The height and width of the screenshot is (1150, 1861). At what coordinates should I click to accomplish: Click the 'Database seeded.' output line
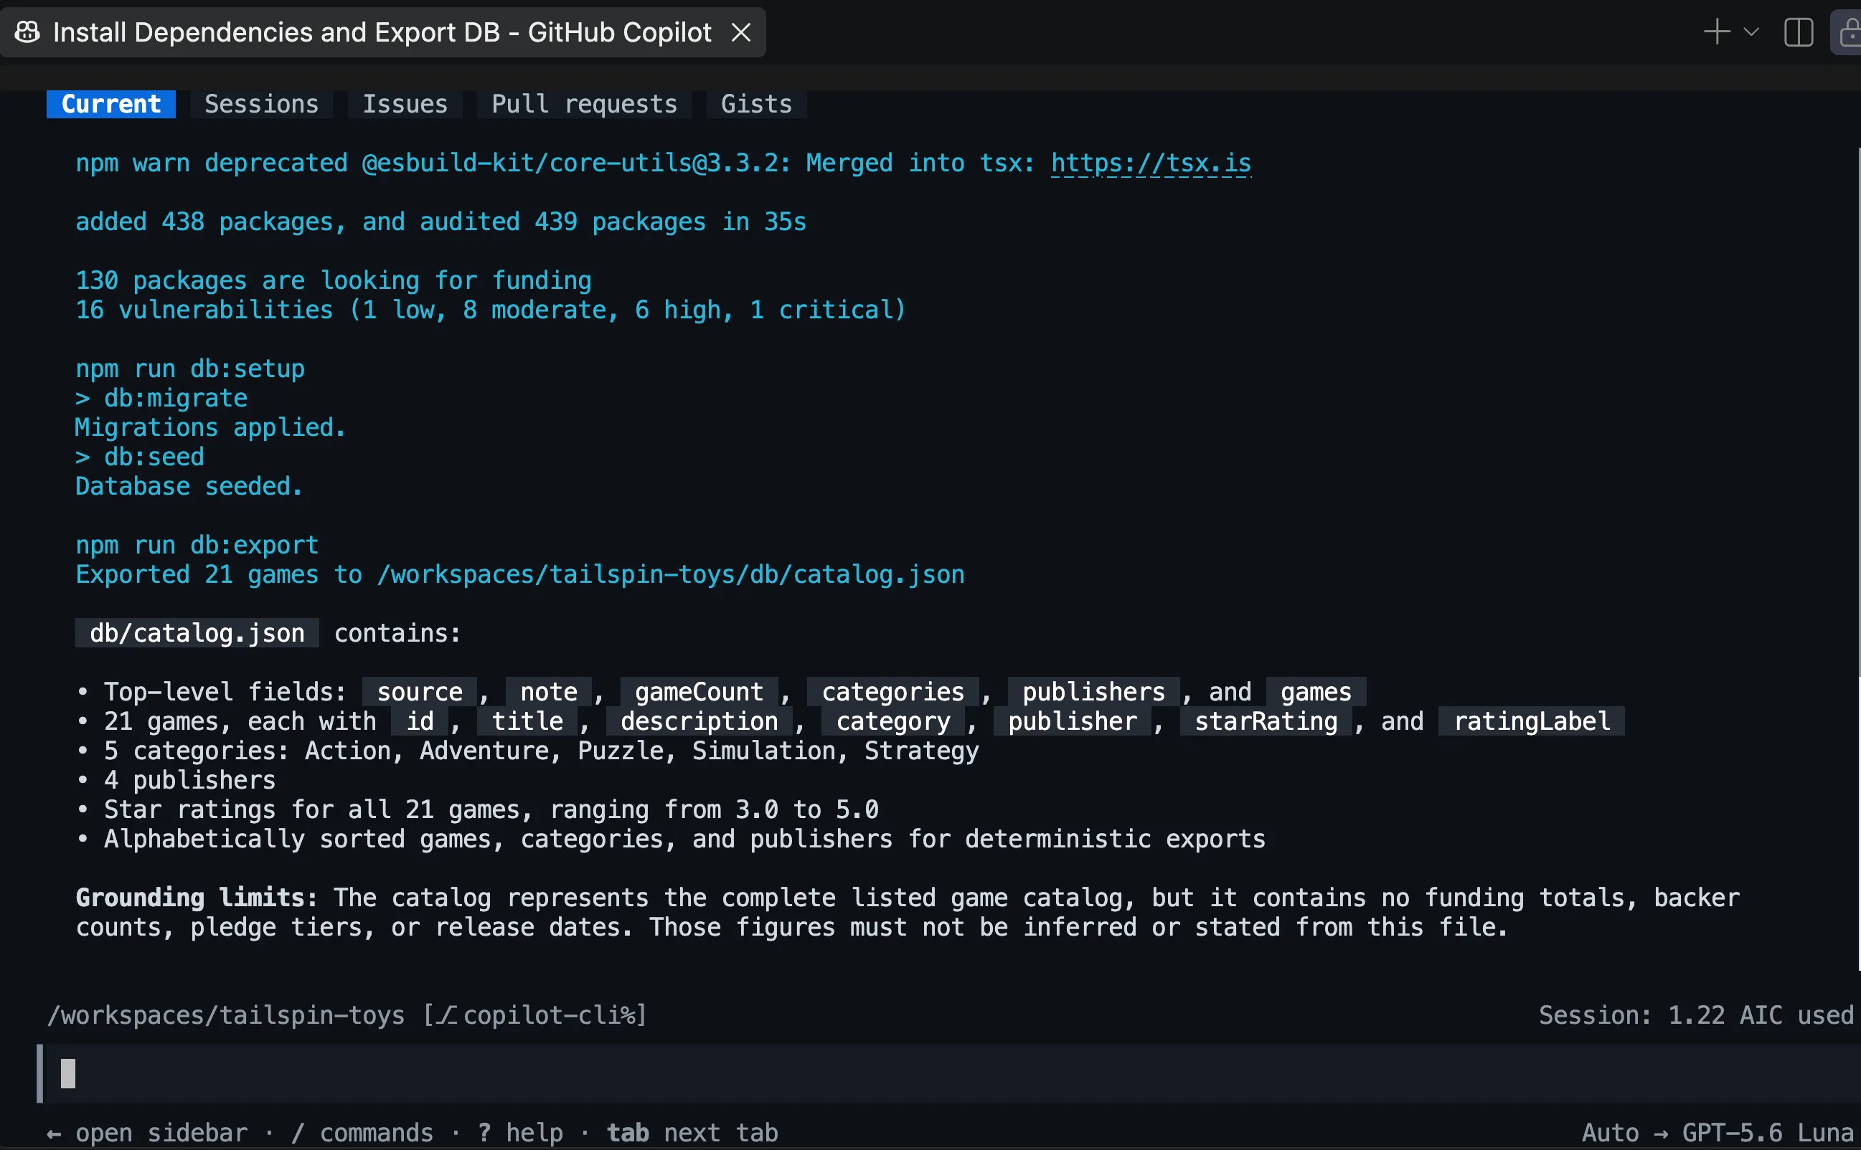pyautogui.click(x=189, y=486)
